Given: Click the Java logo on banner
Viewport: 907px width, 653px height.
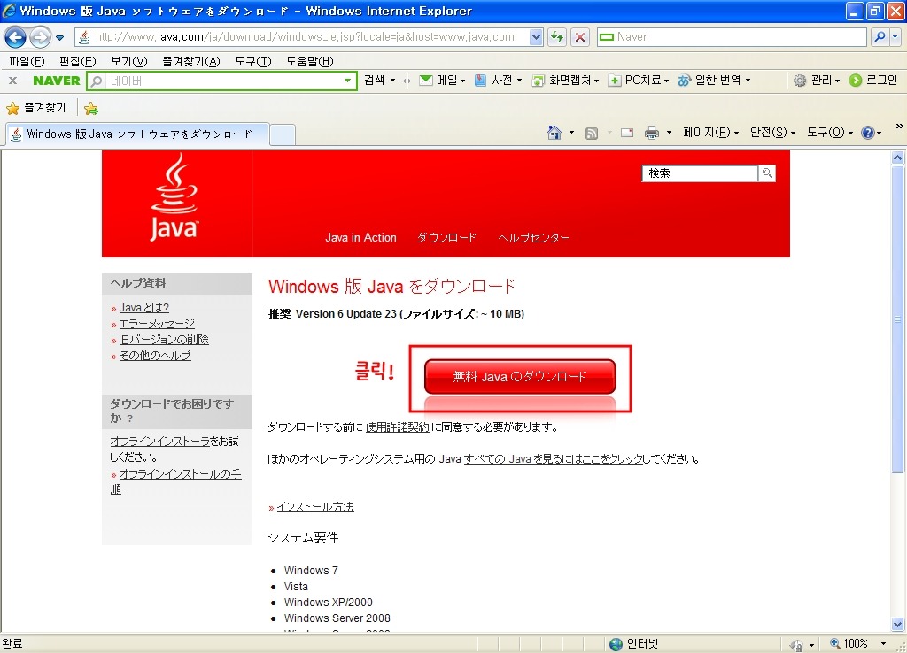Looking at the screenshot, I should (x=174, y=197).
